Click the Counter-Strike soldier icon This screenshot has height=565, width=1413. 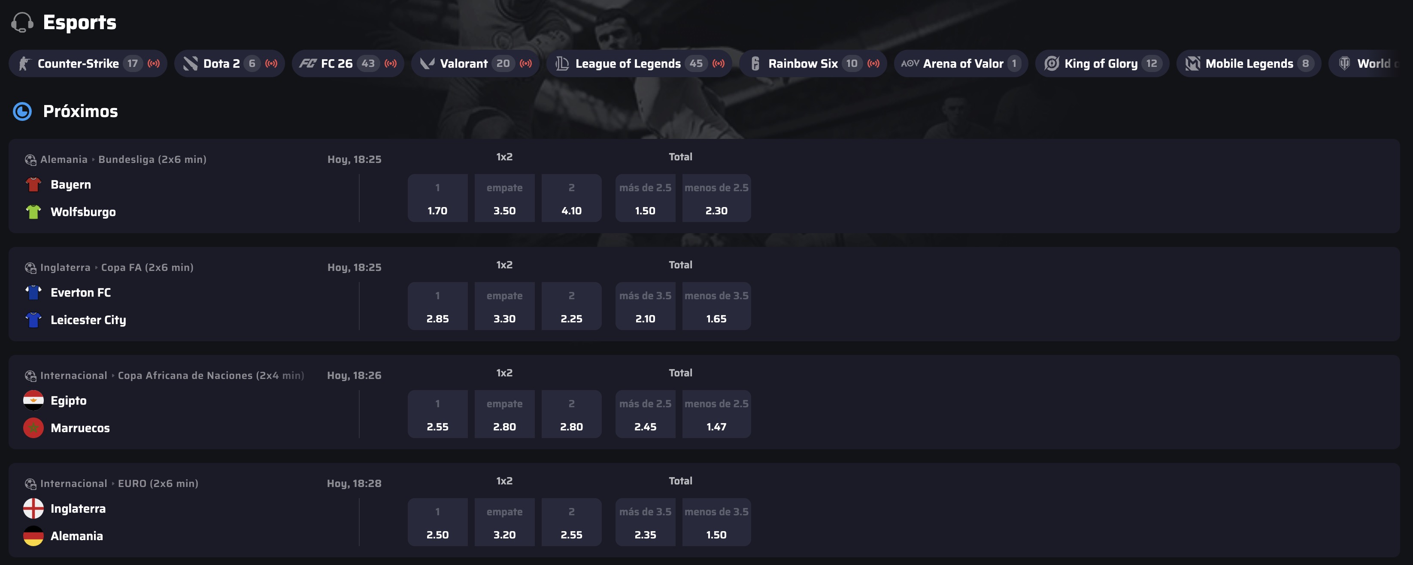click(24, 63)
